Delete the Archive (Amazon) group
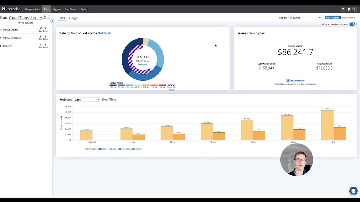The height and width of the screenshot is (202, 360). point(46,38)
